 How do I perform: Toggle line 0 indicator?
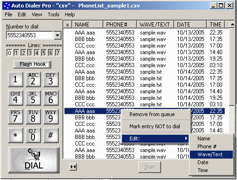click(9, 53)
